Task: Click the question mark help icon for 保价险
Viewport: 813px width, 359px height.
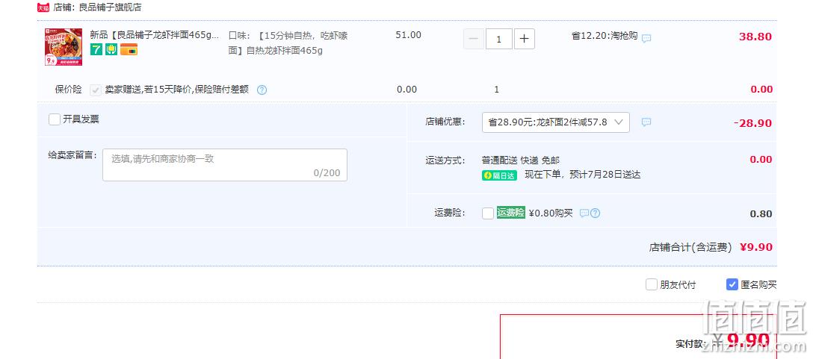Action: pos(262,90)
